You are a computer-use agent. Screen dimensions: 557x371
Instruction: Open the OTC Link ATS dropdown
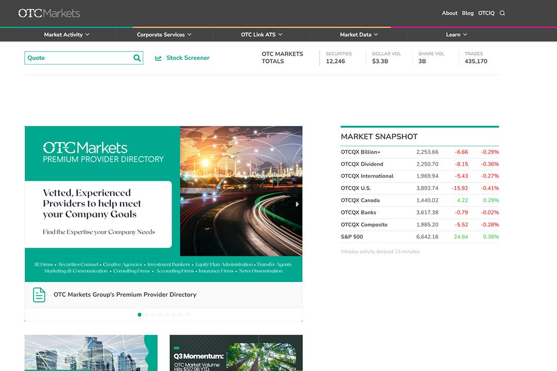(x=261, y=35)
